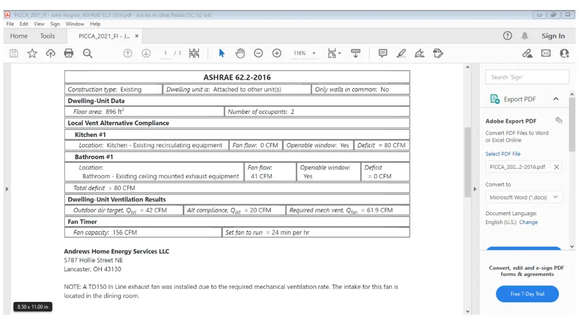Image resolution: width=579 pixels, height=325 pixels.
Task: Open the Edit menu
Action: [x=24, y=24]
